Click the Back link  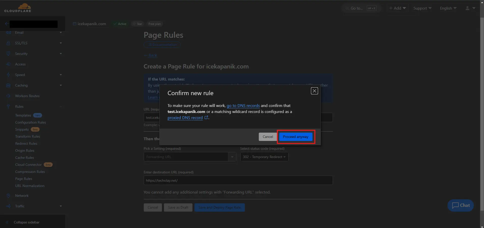coord(153,55)
